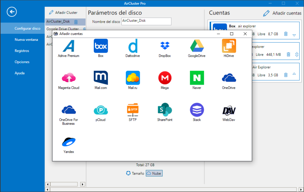Click Añadir cuentas in Cuentas panel
This screenshot has width=304, height=192.
(282, 13)
